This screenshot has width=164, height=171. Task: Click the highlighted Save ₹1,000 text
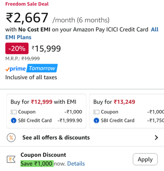point(37,164)
